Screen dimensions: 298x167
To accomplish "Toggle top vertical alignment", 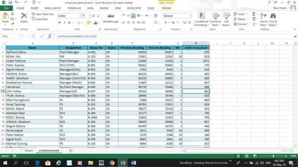I will click(x=124, y=16).
